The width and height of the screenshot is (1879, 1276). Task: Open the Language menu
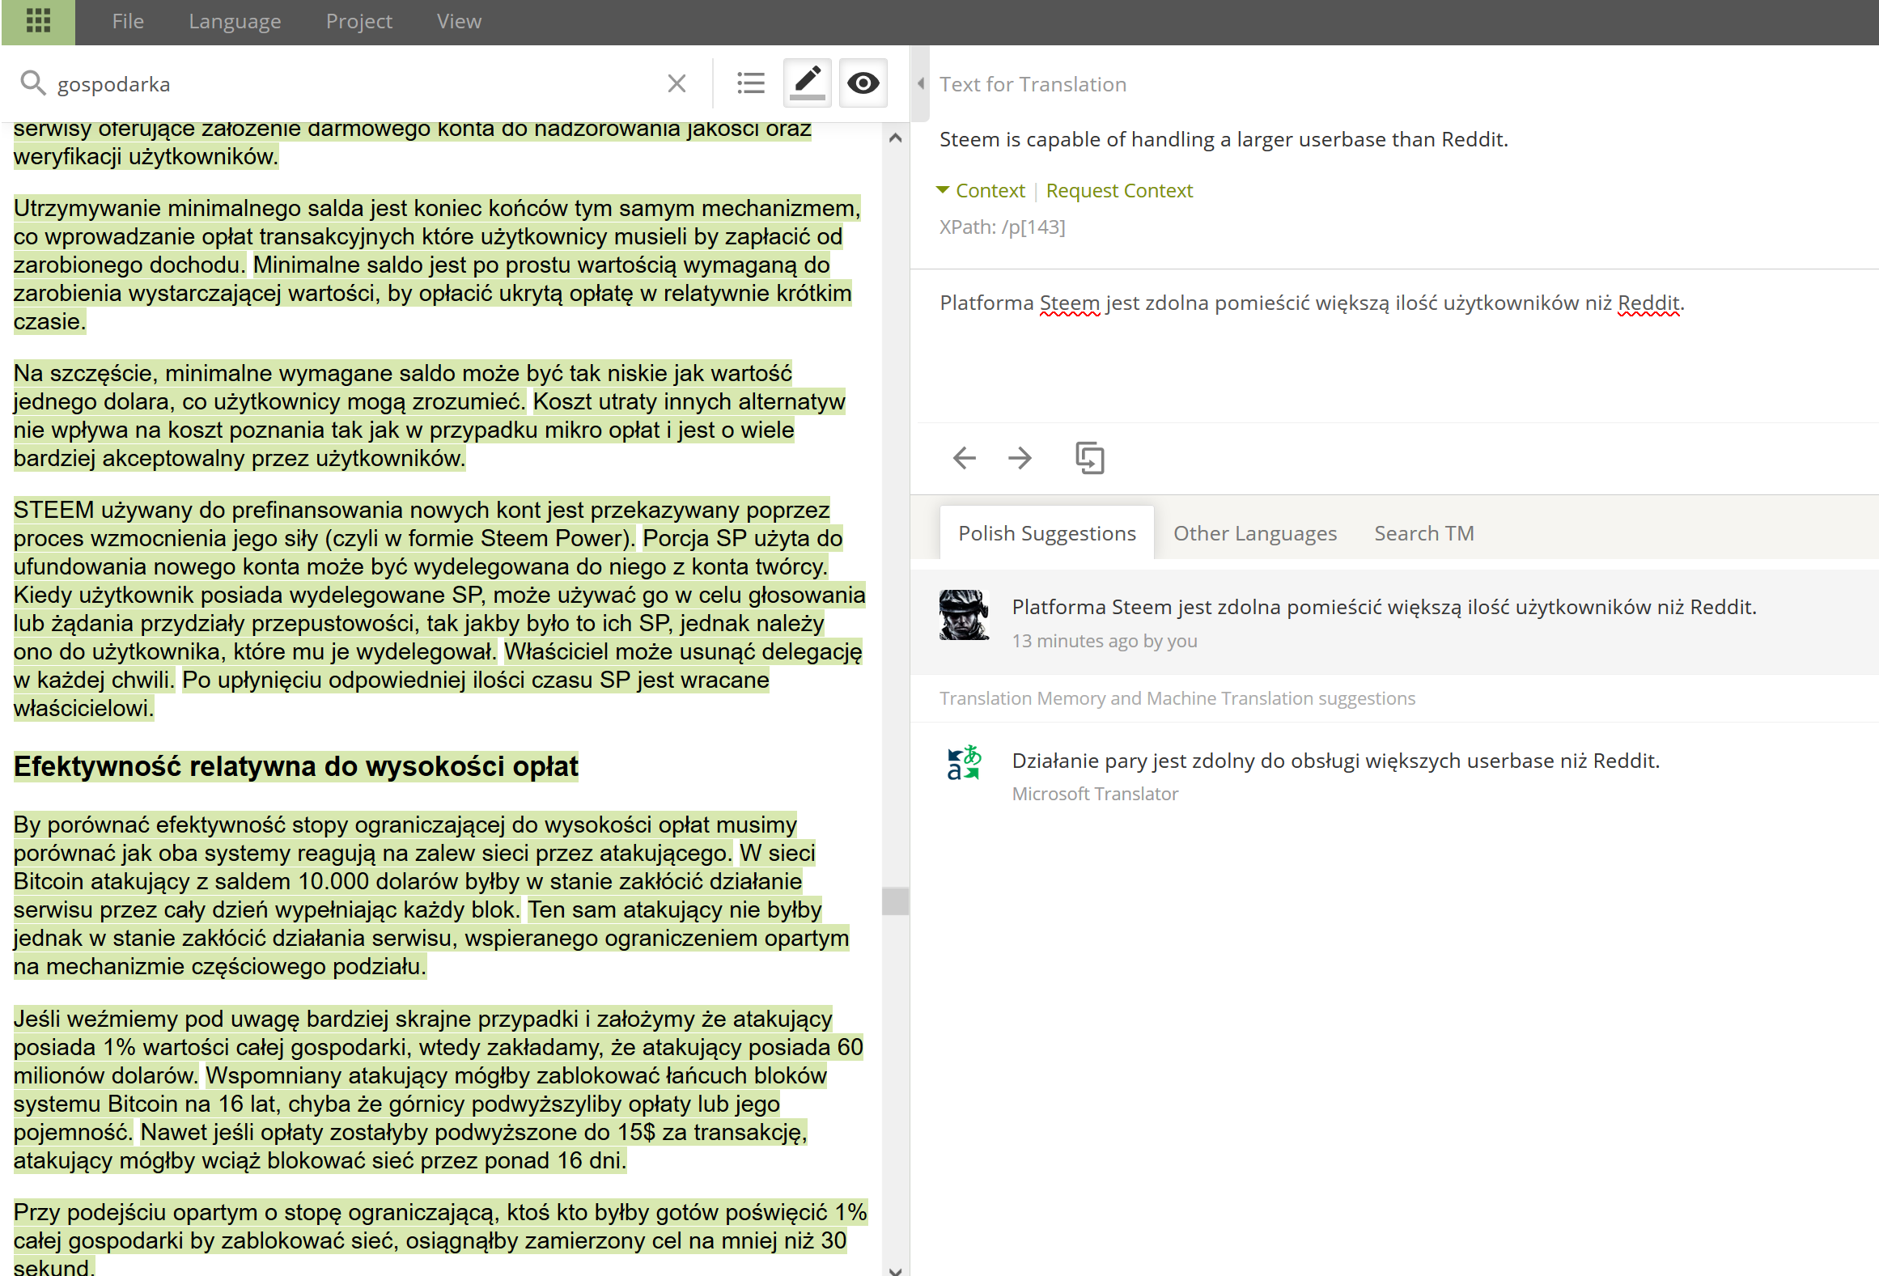[235, 21]
